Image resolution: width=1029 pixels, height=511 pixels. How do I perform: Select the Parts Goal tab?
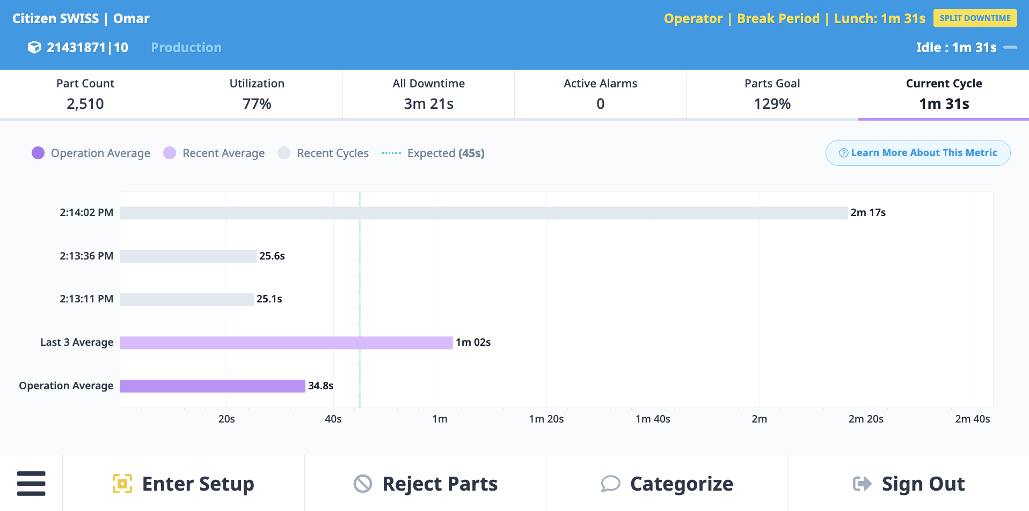point(772,94)
